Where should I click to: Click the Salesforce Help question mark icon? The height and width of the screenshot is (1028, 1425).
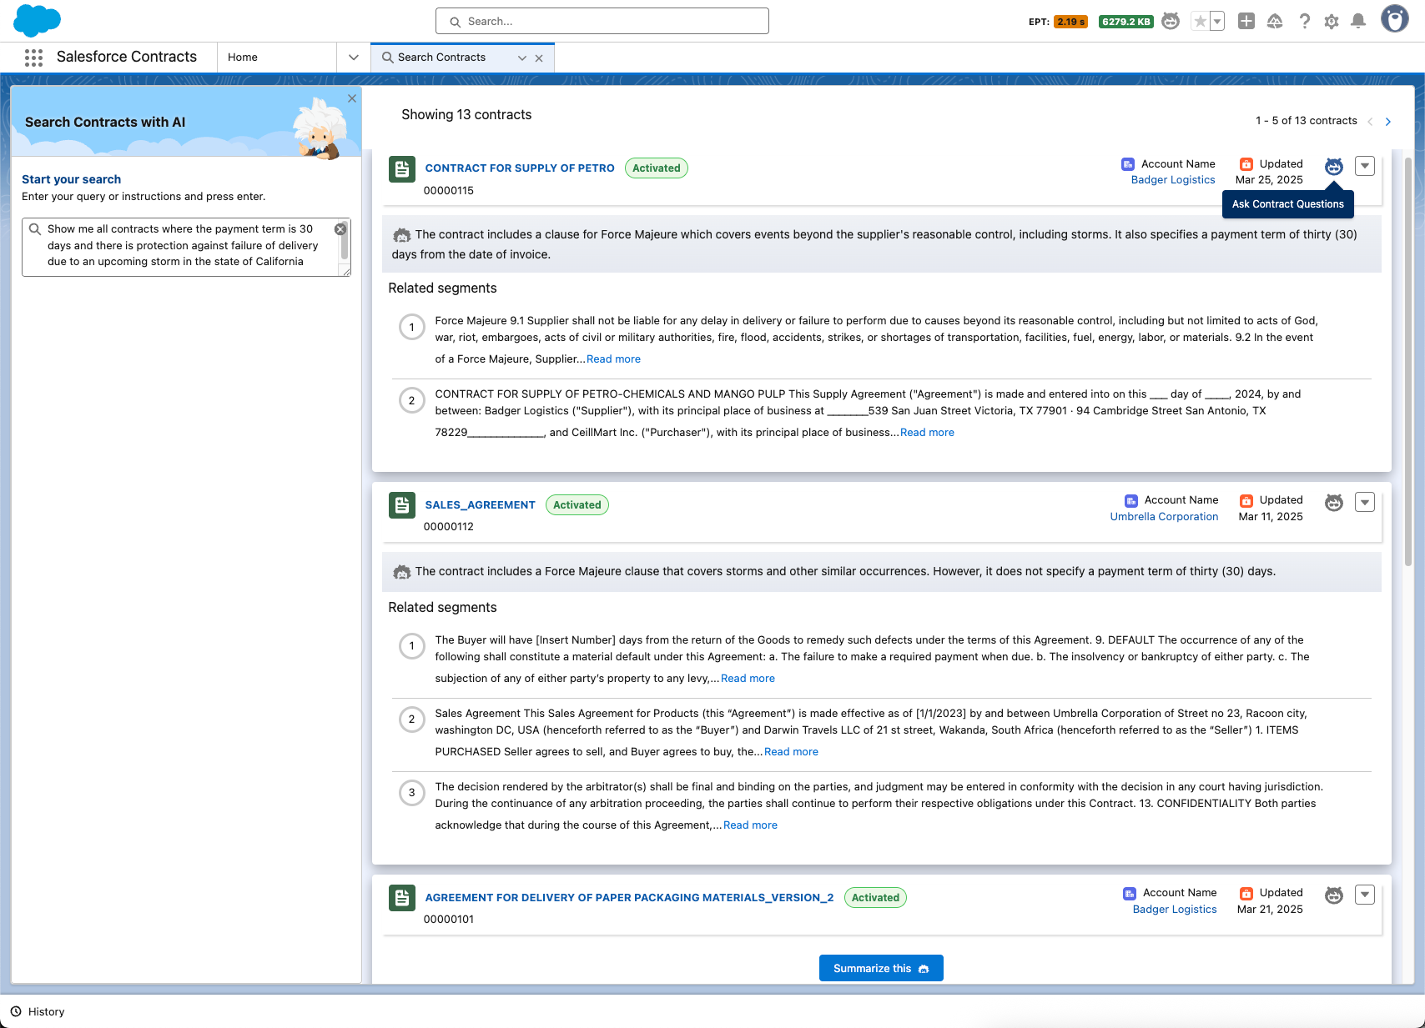(1305, 21)
